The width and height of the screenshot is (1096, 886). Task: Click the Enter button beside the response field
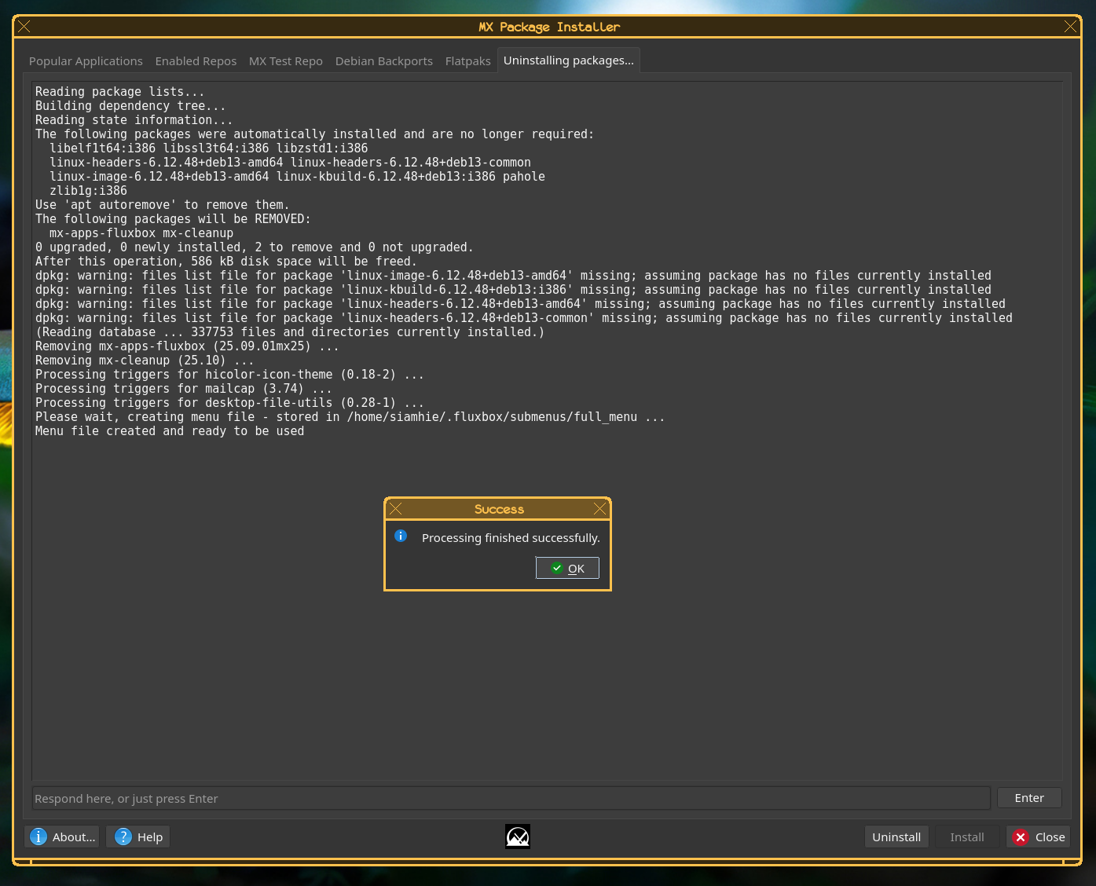coord(1029,798)
